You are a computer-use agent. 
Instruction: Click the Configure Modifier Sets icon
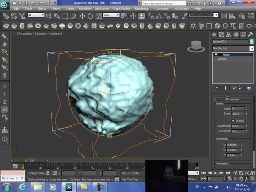pyautogui.click(x=249, y=88)
